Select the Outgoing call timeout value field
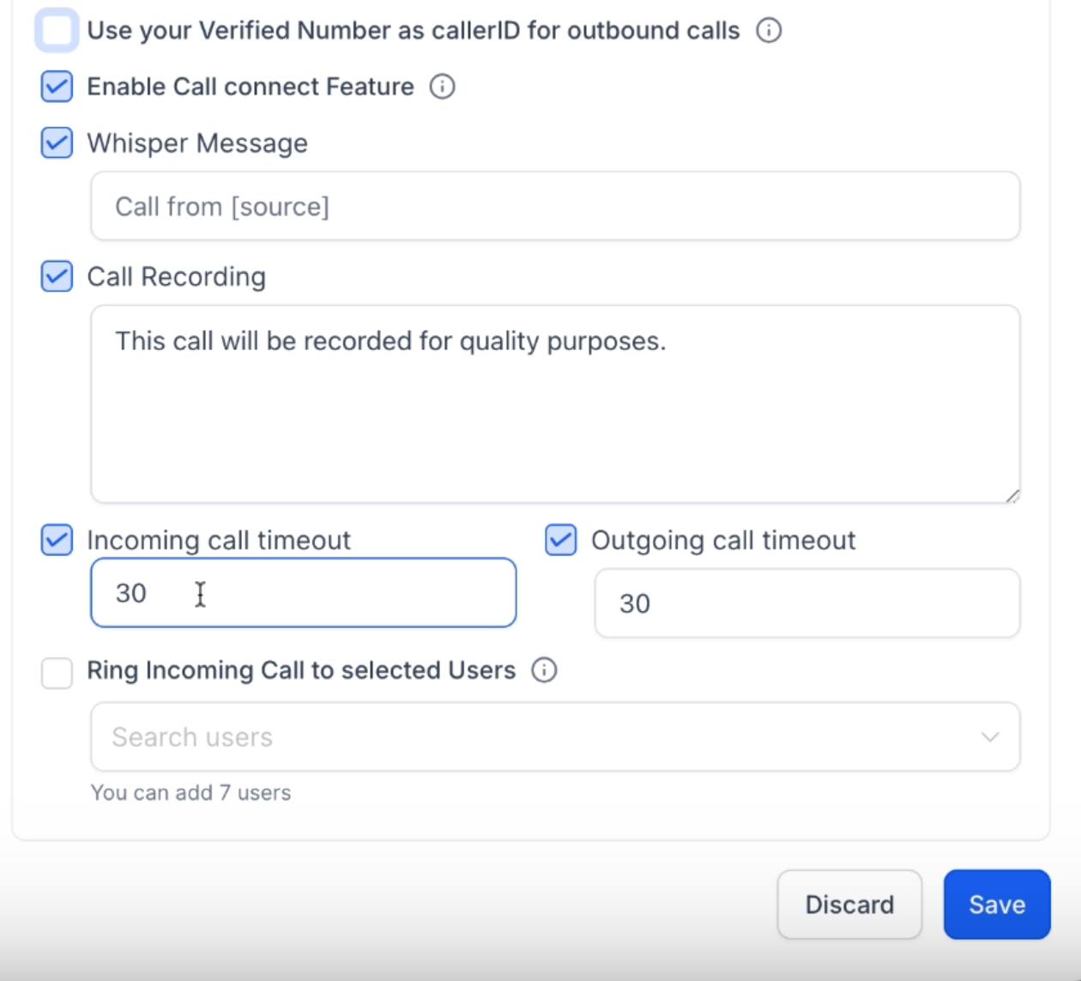 click(x=807, y=603)
